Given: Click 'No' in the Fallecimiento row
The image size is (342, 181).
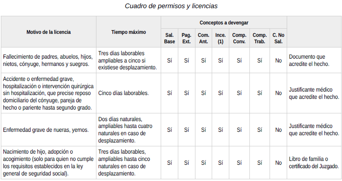Looking at the screenshot, I should (x=278, y=60).
